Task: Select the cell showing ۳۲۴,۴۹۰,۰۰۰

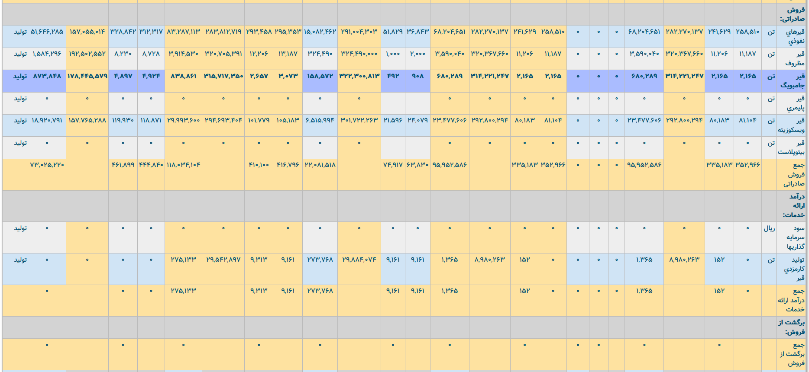Action: 359,54
